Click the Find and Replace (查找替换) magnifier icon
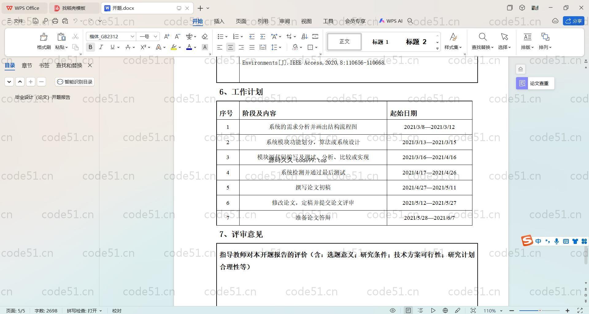 pyautogui.click(x=483, y=37)
